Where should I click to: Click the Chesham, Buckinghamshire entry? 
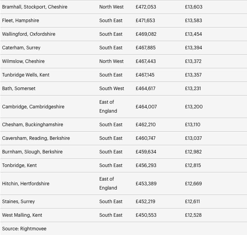33,125
